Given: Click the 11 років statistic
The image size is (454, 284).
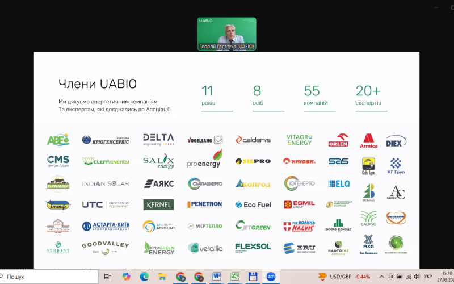Looking at the screenshot, I should coord(217,98).
